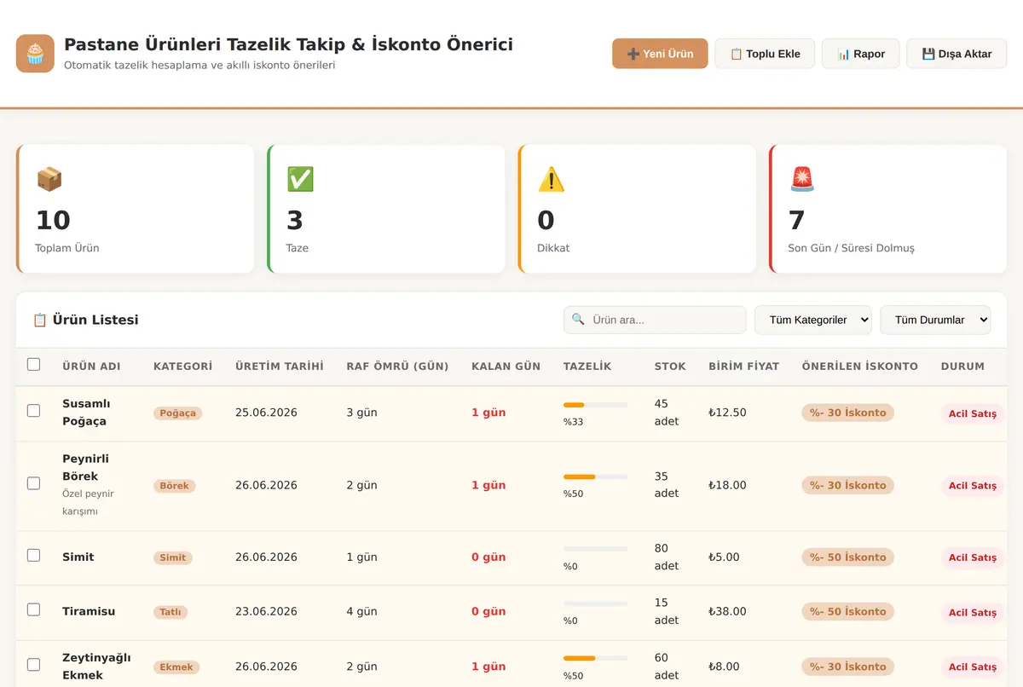Viewport: 1023px width, 687px height.
Task: Click the Yeni Ürün button
Action: coord(660,54)
